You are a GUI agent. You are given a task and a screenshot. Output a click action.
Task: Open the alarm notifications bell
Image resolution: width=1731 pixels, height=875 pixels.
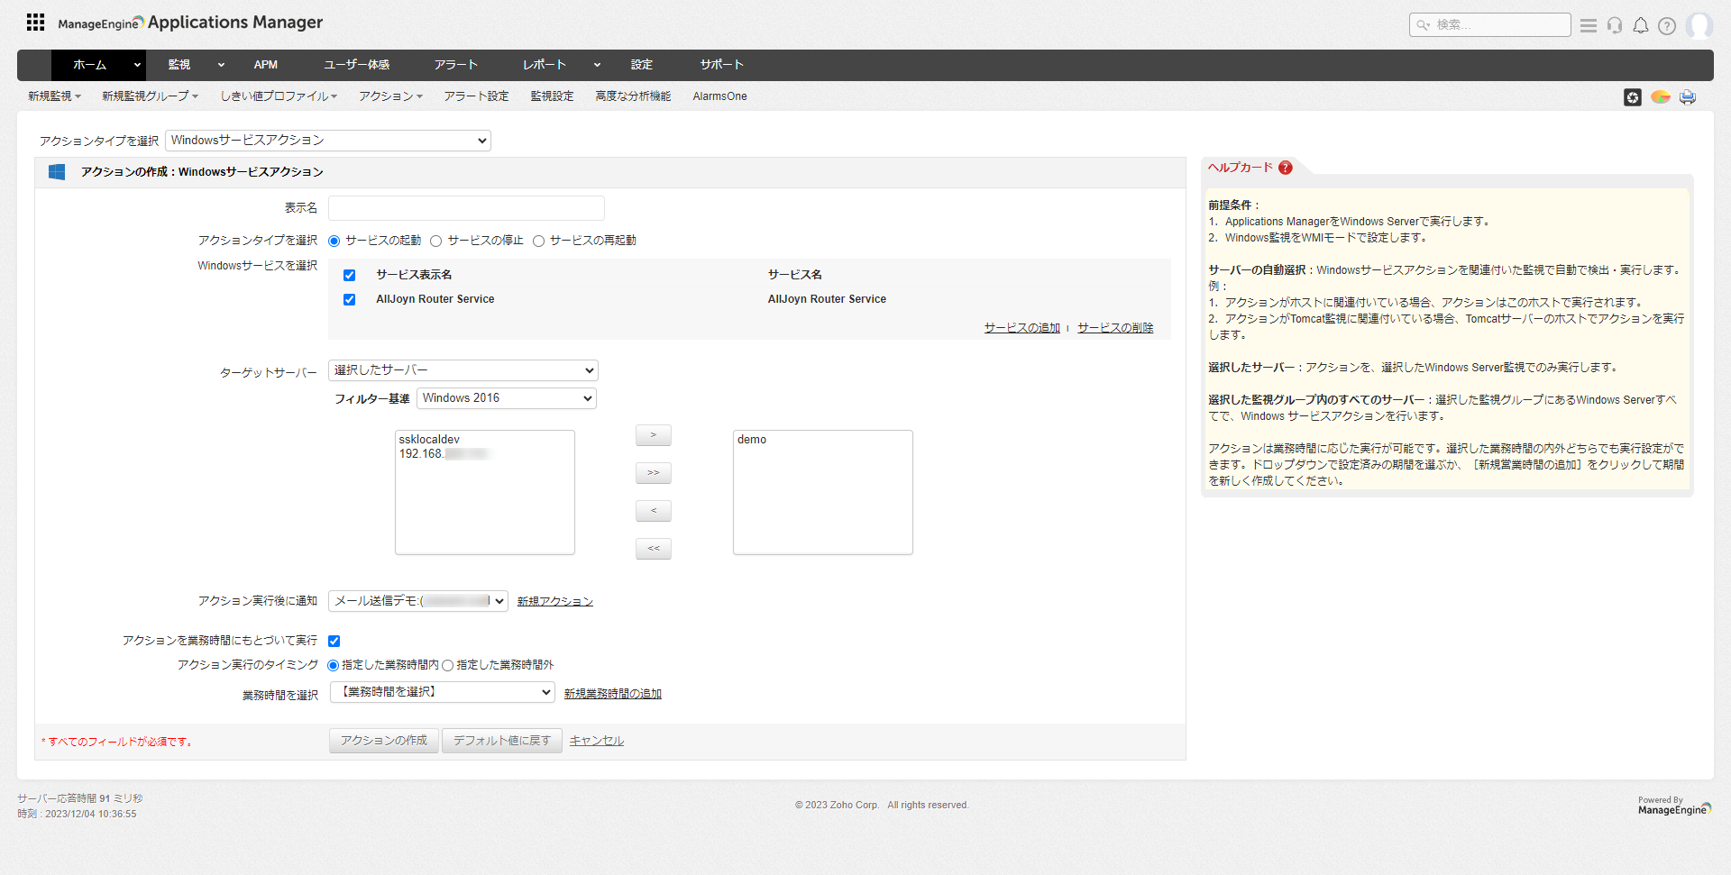(1641, 25)
